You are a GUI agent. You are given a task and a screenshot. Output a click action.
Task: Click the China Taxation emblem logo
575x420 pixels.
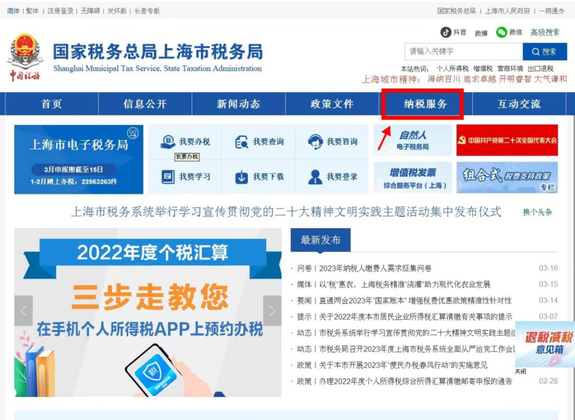pyautogui.click(x=25, y=57)
